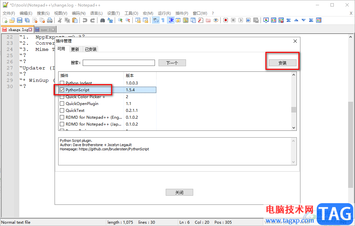Screen dimensions: 355x226
Task: Switch to the new 1 document tab
Action: (45, 30)
